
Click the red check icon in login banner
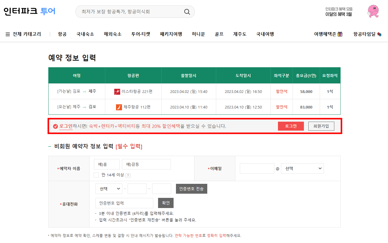[x=55, y=126]
